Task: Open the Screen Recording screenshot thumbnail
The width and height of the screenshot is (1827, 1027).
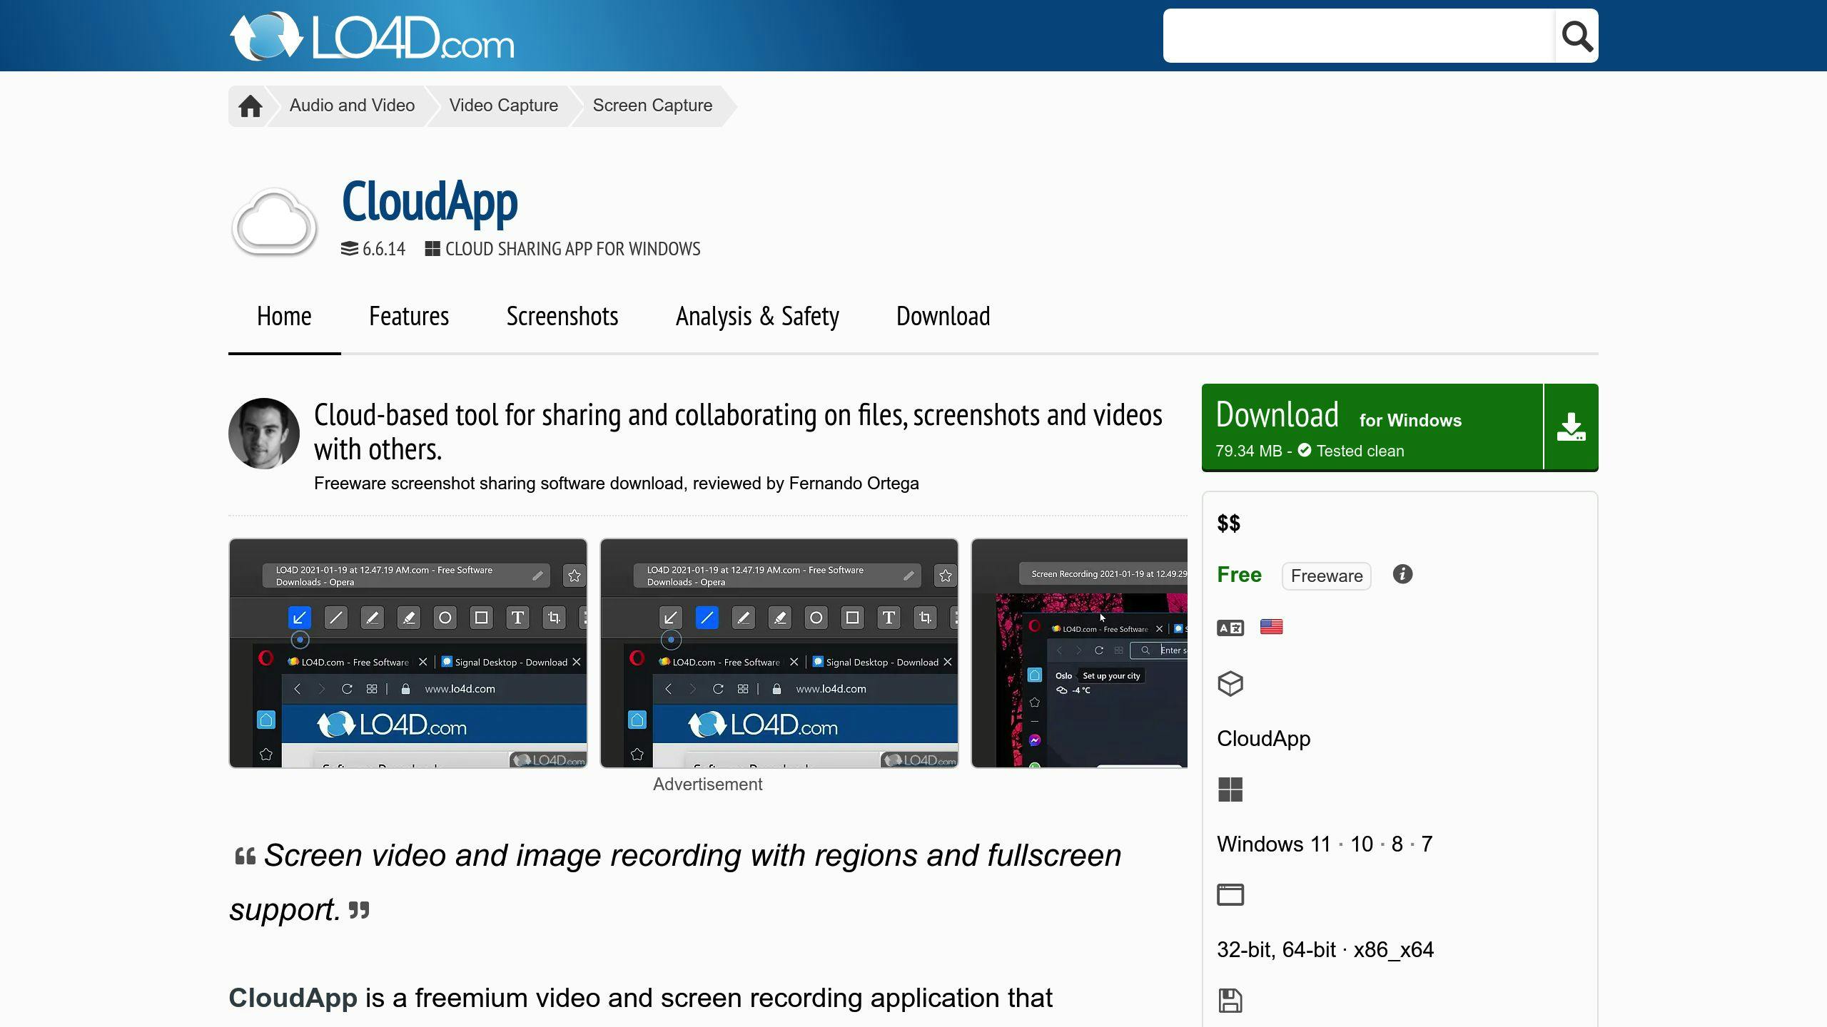Action: (x=1079, y=653)
